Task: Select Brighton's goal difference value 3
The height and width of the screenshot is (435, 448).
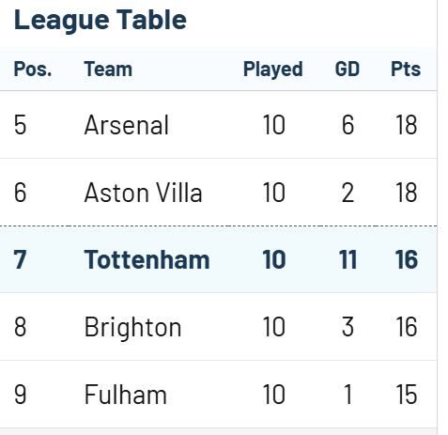Action: [348, 327]
